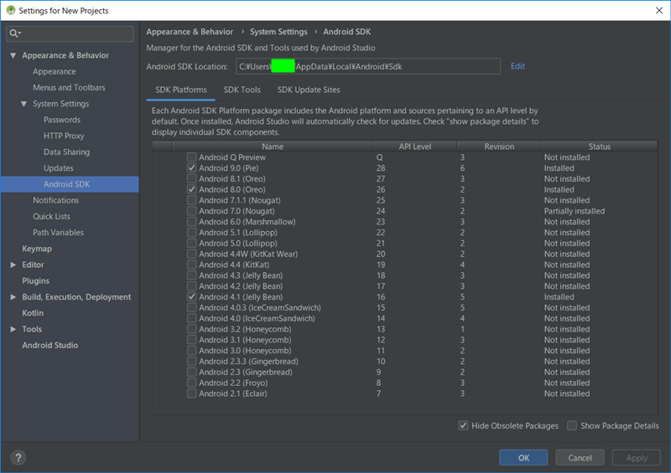Close the Settings for New Projects dialog
The image size is (671, 473).
[659, 10]
